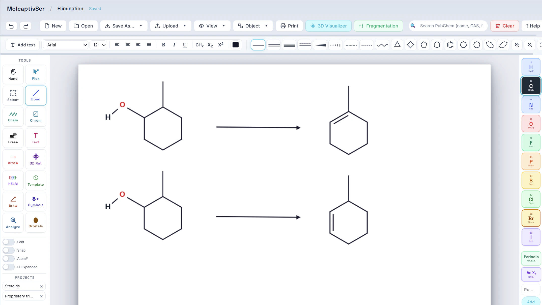Select the Hand tool
Screen dimensions: 542x305
(x=13, y=74)
